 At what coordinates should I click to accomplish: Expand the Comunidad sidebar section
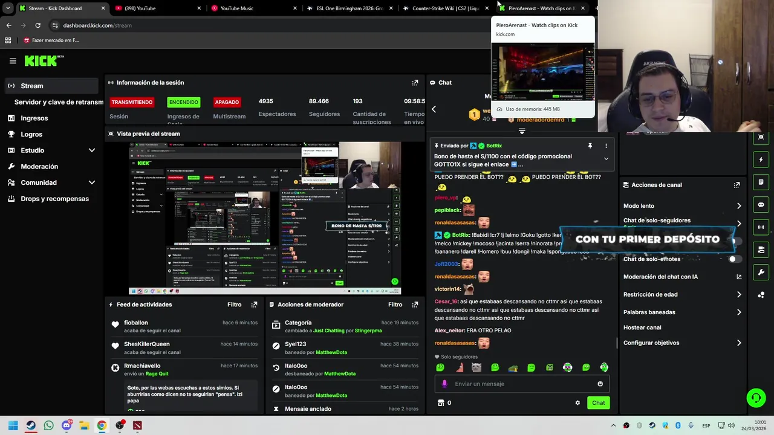click(x=92, y=182)
